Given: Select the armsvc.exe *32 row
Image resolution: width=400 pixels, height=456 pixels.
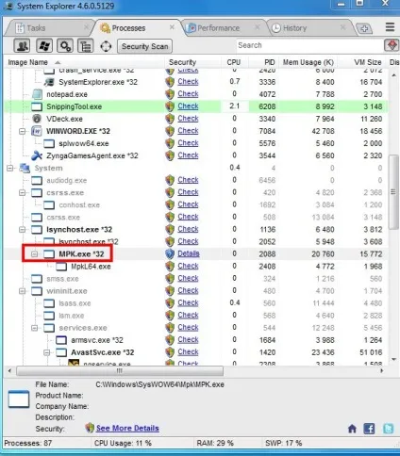Looking at the screenshot, I should (x=196, y=340).
